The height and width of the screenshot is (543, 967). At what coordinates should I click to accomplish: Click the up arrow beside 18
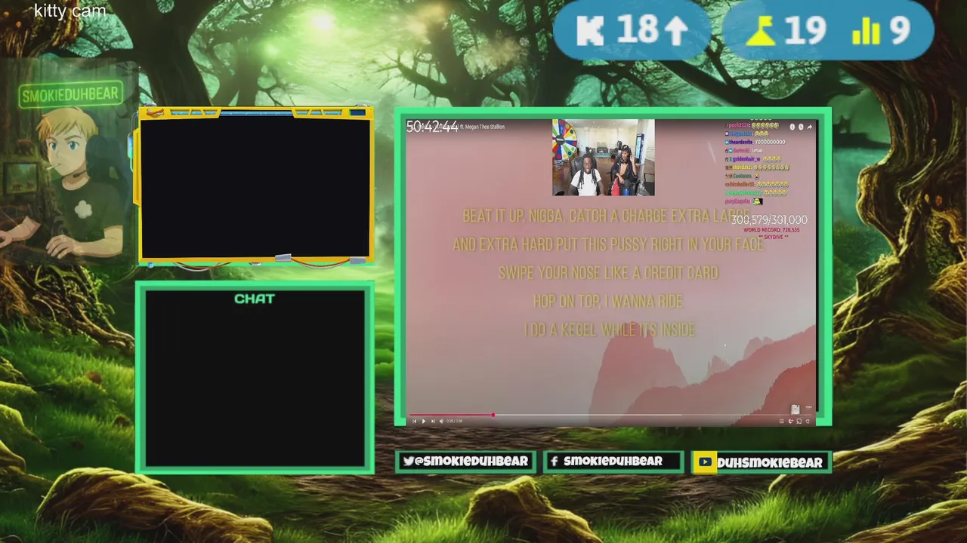676,31
